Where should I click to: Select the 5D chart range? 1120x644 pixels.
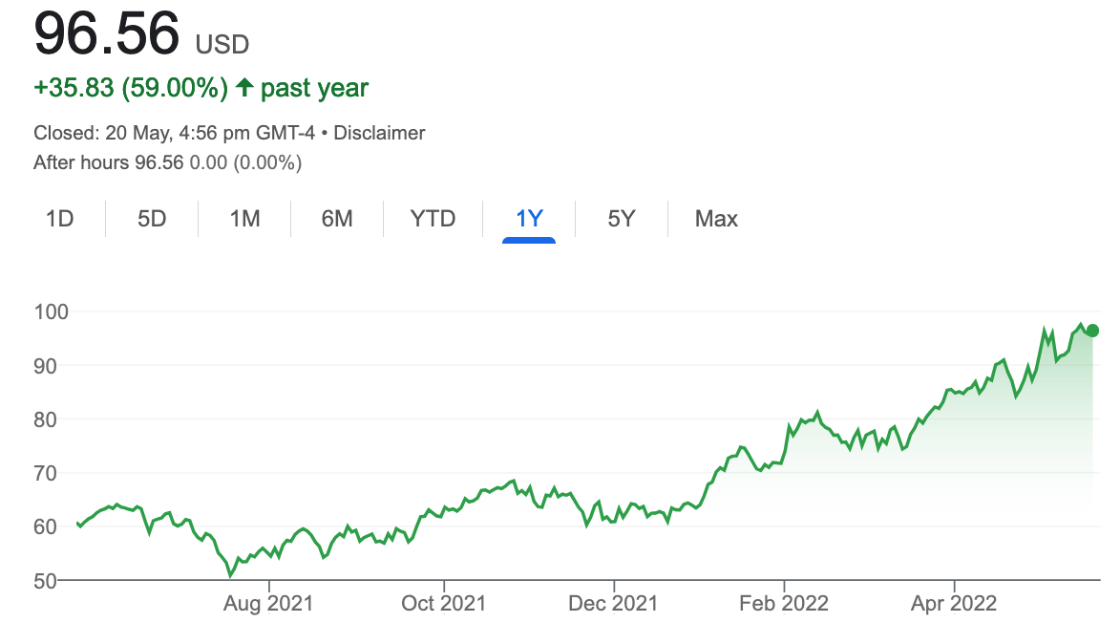pyautogui.click(x=152, y=219)
